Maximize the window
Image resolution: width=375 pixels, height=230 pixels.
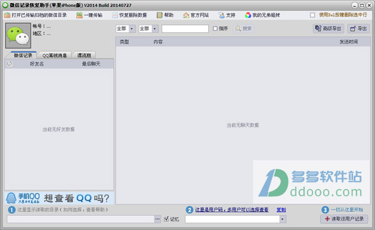(362, 5)
